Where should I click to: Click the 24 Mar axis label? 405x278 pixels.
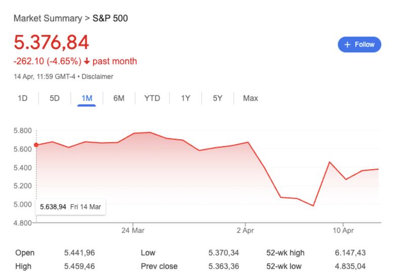click(x=133, y=230)
